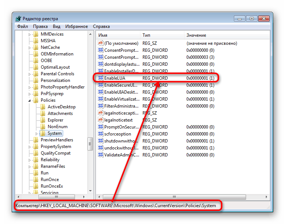The image size is (285, 224).
Task: Click the values pane scroll-right arrow
Action: (x=267, y=197)
